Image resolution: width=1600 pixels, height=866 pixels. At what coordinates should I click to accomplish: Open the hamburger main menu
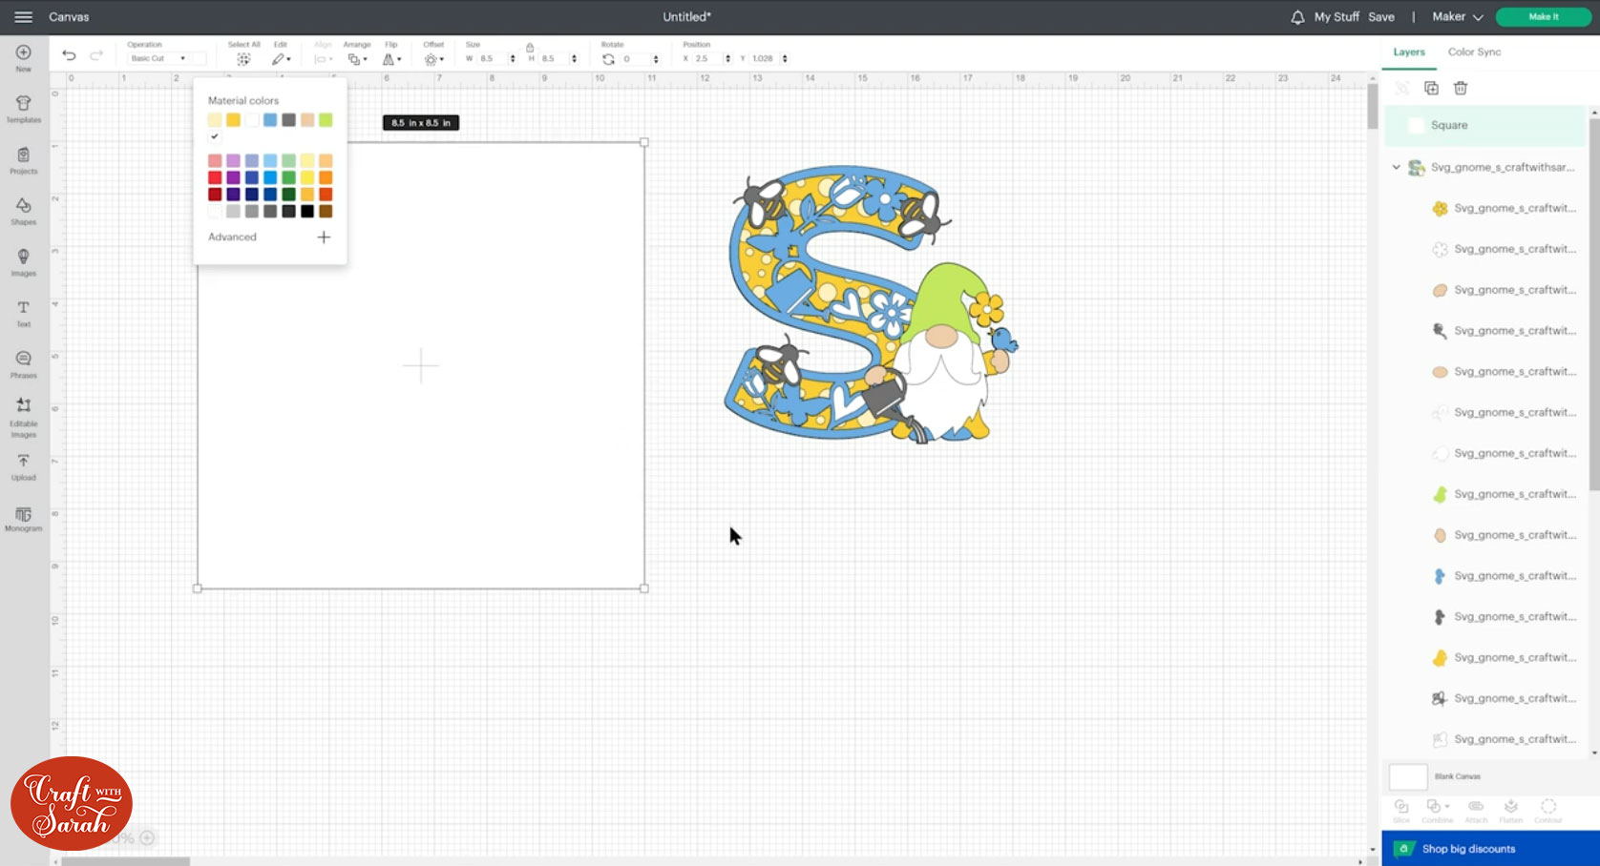coord(24,17)
